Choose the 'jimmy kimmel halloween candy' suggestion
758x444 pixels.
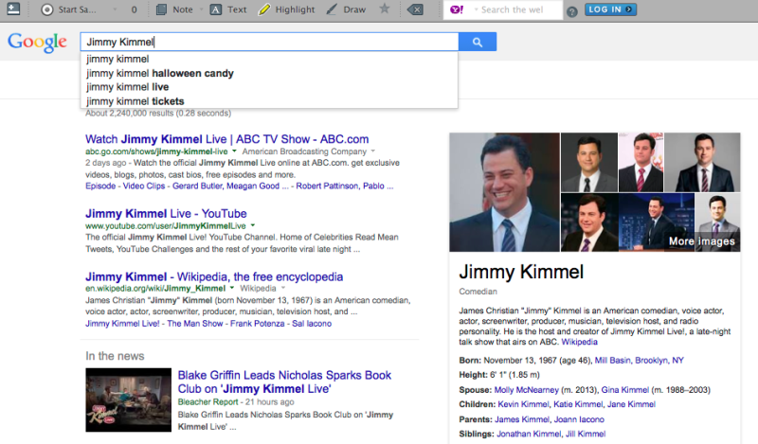pyautogui.click(x=269, y=74)
